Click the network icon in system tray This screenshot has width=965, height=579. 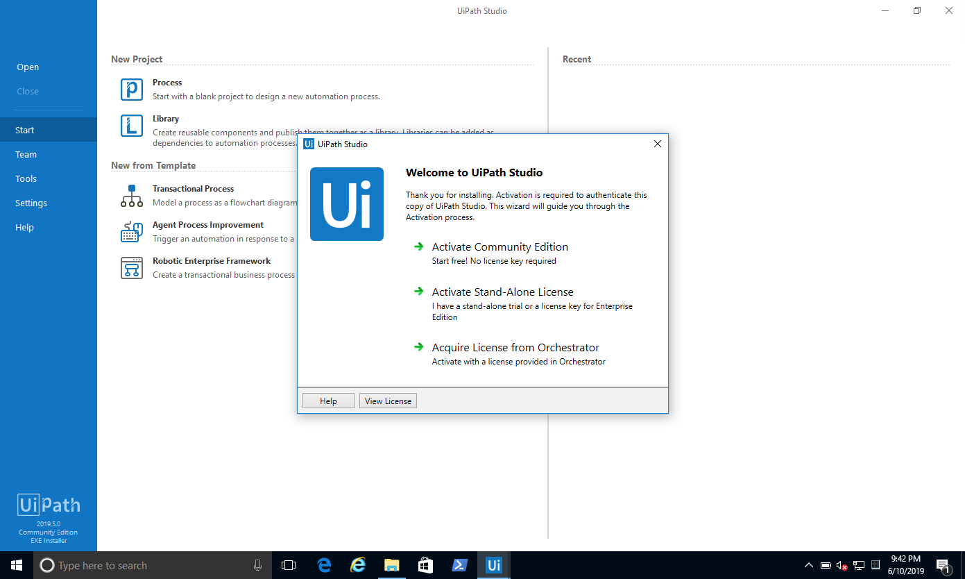tap(859, 565)
